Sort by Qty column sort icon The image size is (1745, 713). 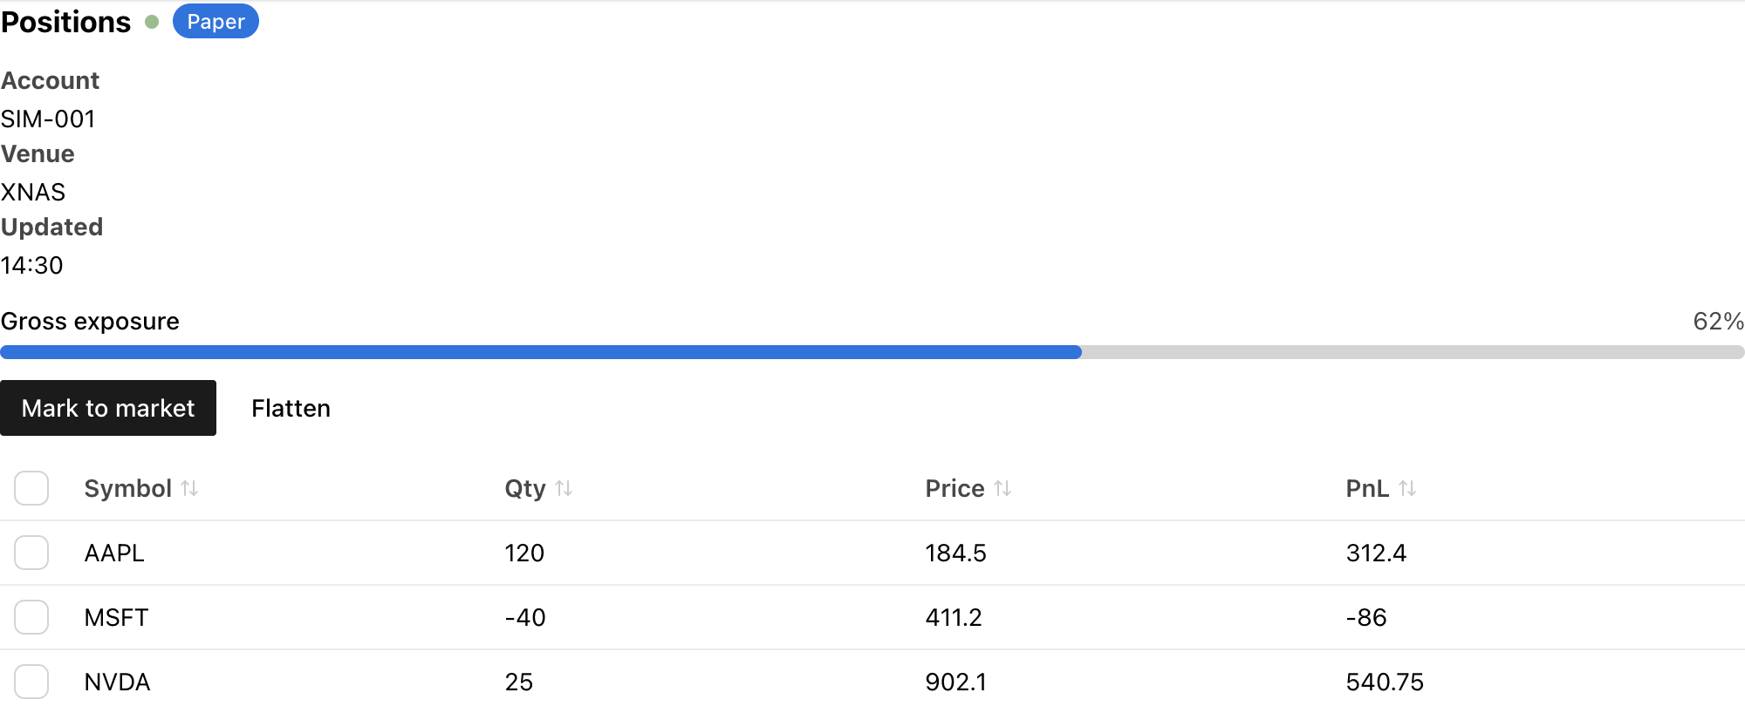564,488
